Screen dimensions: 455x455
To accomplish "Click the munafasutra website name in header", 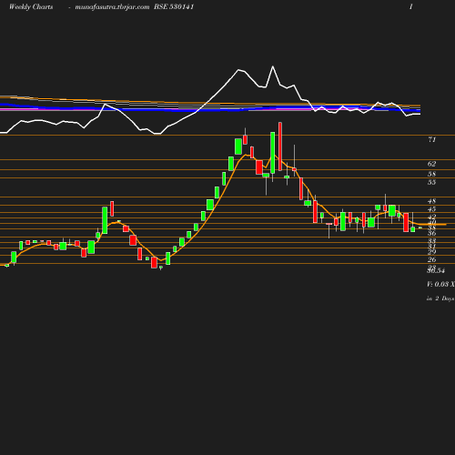I will 112,7.
